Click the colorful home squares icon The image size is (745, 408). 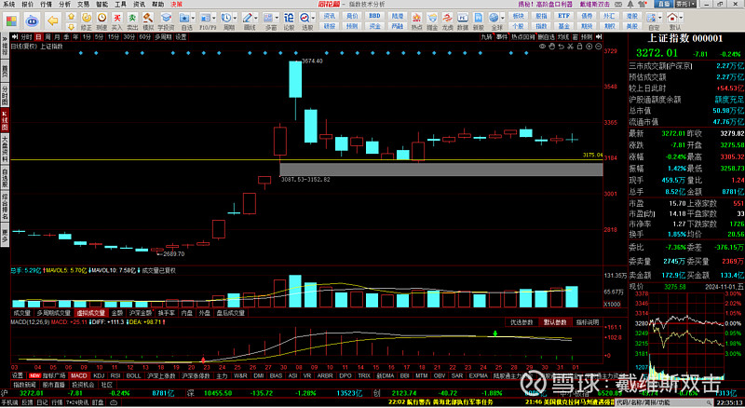click(x=11, y=20)
